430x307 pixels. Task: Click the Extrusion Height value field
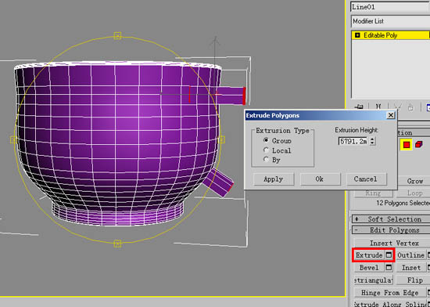tap(353, 141)
